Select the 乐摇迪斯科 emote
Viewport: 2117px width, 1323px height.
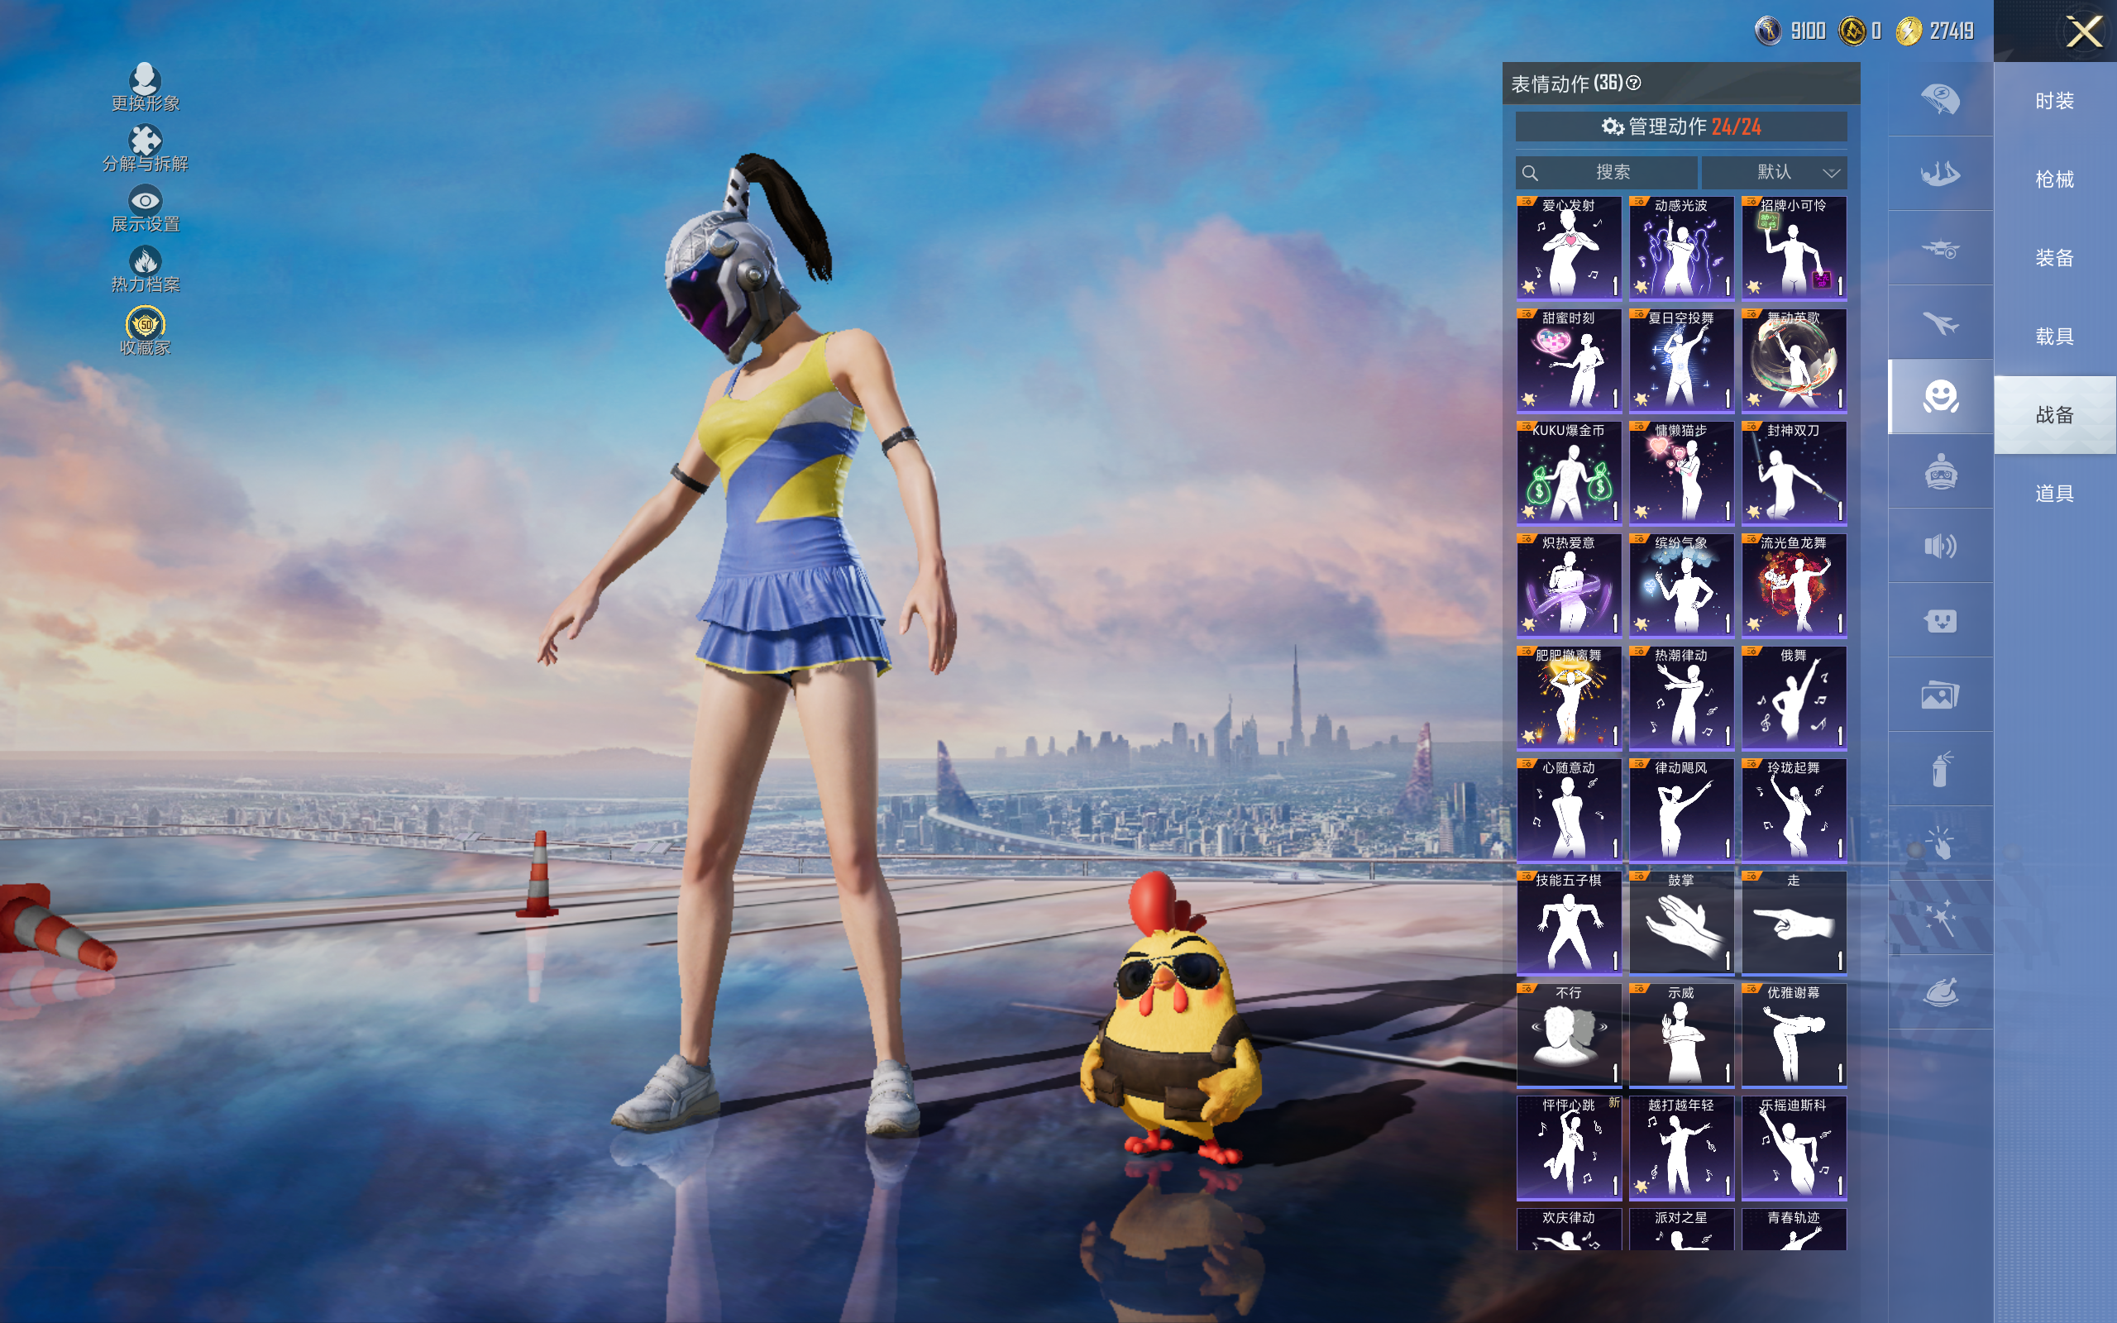(1794, 1147)
